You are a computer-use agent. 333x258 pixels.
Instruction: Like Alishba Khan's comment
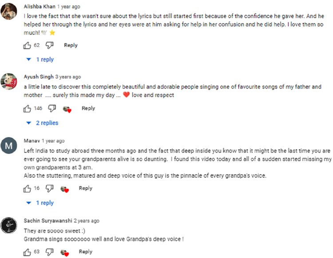click(x=28, y=45)
